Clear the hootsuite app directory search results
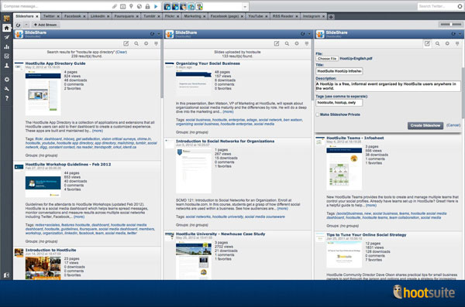 tap(122, 52)
